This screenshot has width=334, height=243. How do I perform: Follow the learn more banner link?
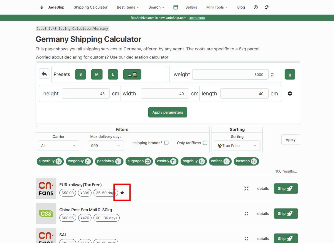[x=197, y=18]
